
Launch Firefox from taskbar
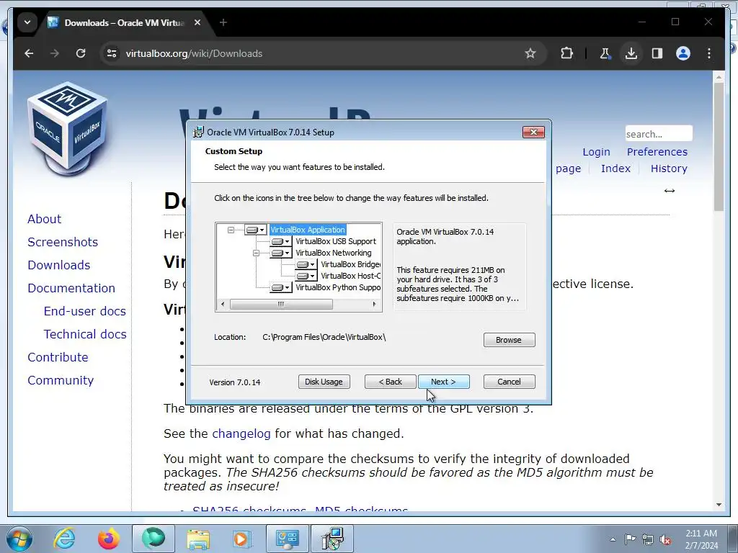coord(108,539)
